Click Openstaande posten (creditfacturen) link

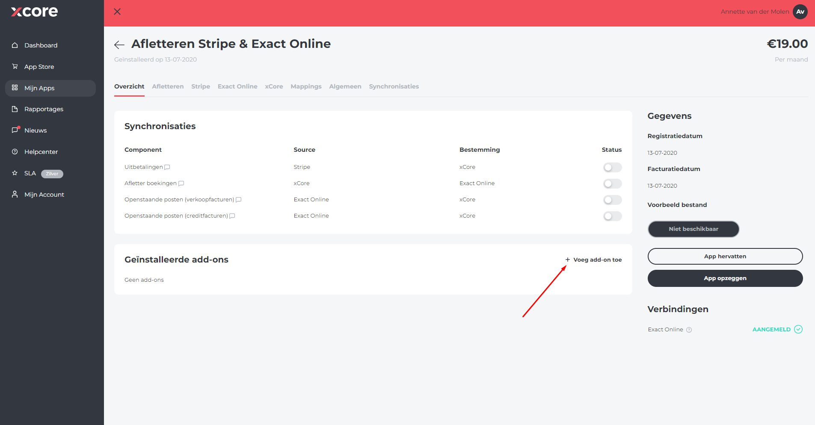click(176, 216)
